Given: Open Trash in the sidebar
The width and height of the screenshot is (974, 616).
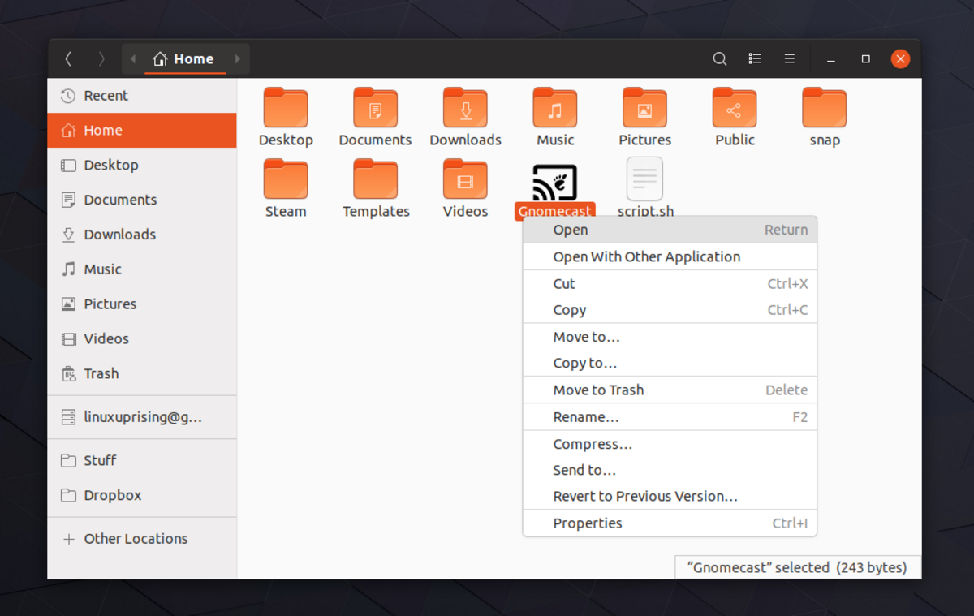Looking at the screenshot, I should [101, 373].
